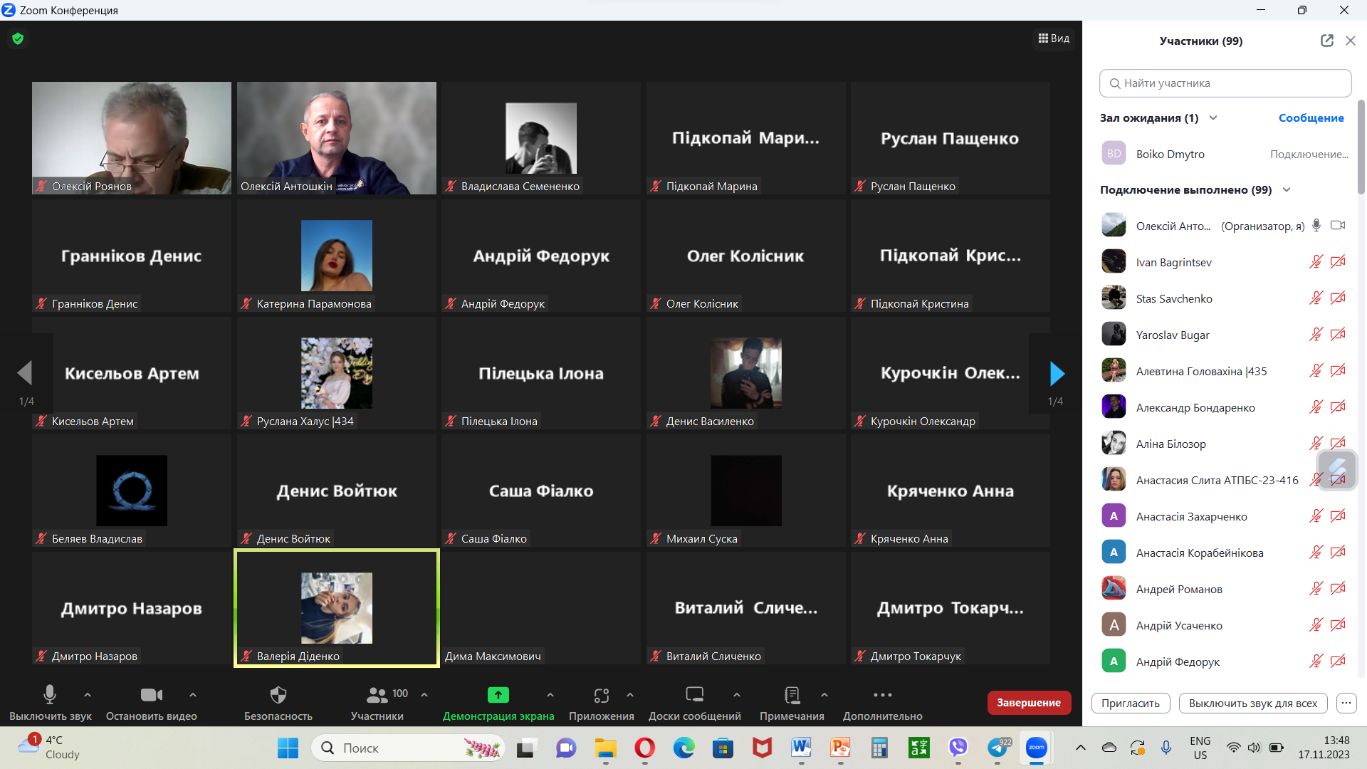Go to next gallery page arrow
This screenshot has height=769, width=1367.
(x=1057, y=373)
